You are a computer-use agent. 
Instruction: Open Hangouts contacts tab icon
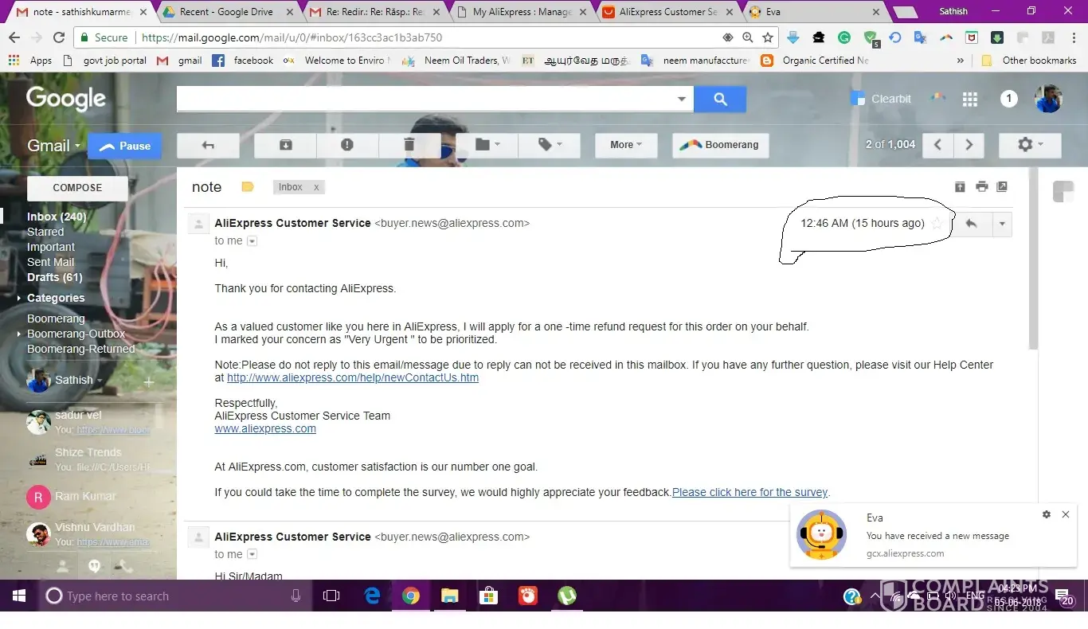63,566
